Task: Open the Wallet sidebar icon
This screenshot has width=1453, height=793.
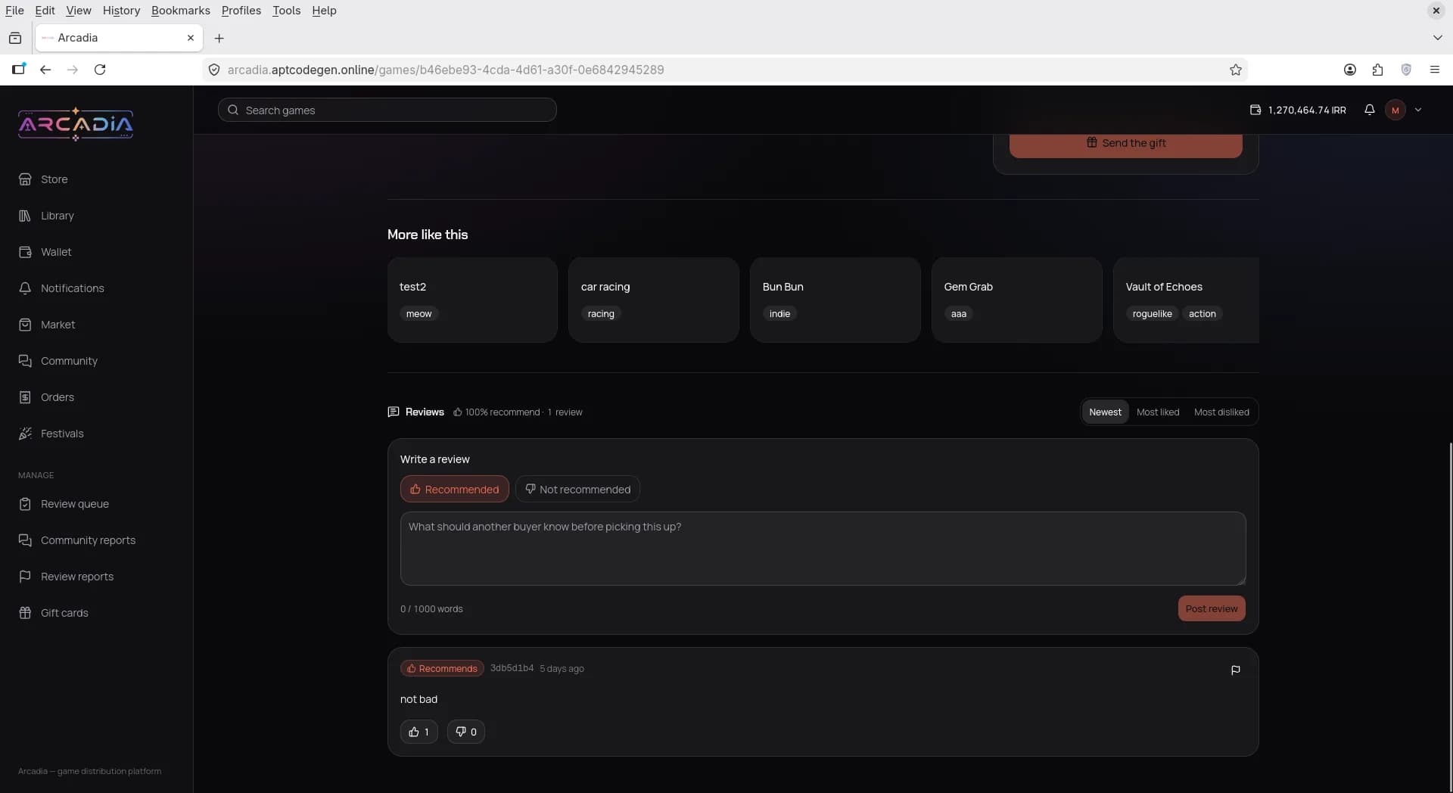Action: click(x=25, y=252)
